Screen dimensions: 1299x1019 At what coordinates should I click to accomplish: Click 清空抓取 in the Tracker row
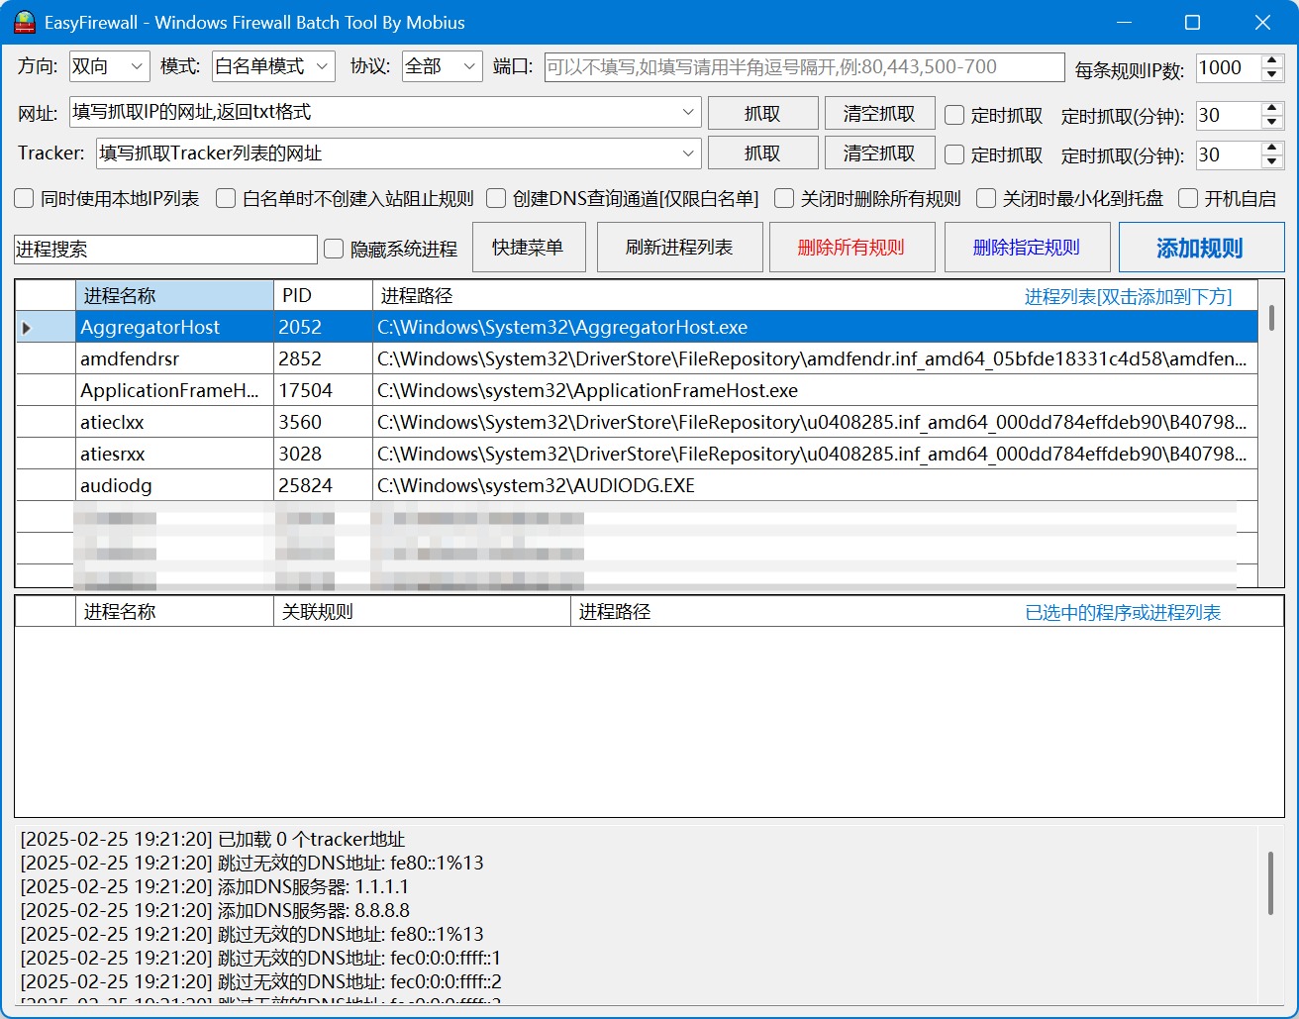coord(879,153)
